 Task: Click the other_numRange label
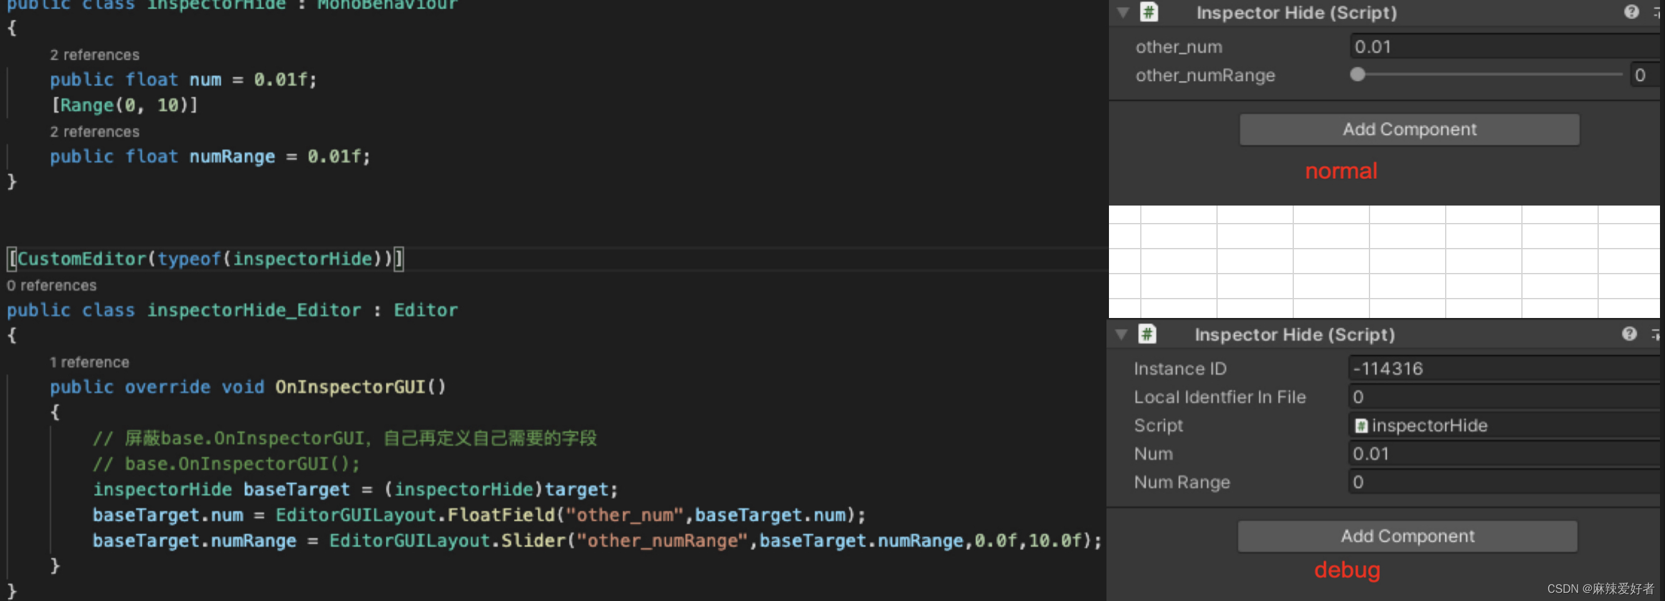pos(1205,76)
